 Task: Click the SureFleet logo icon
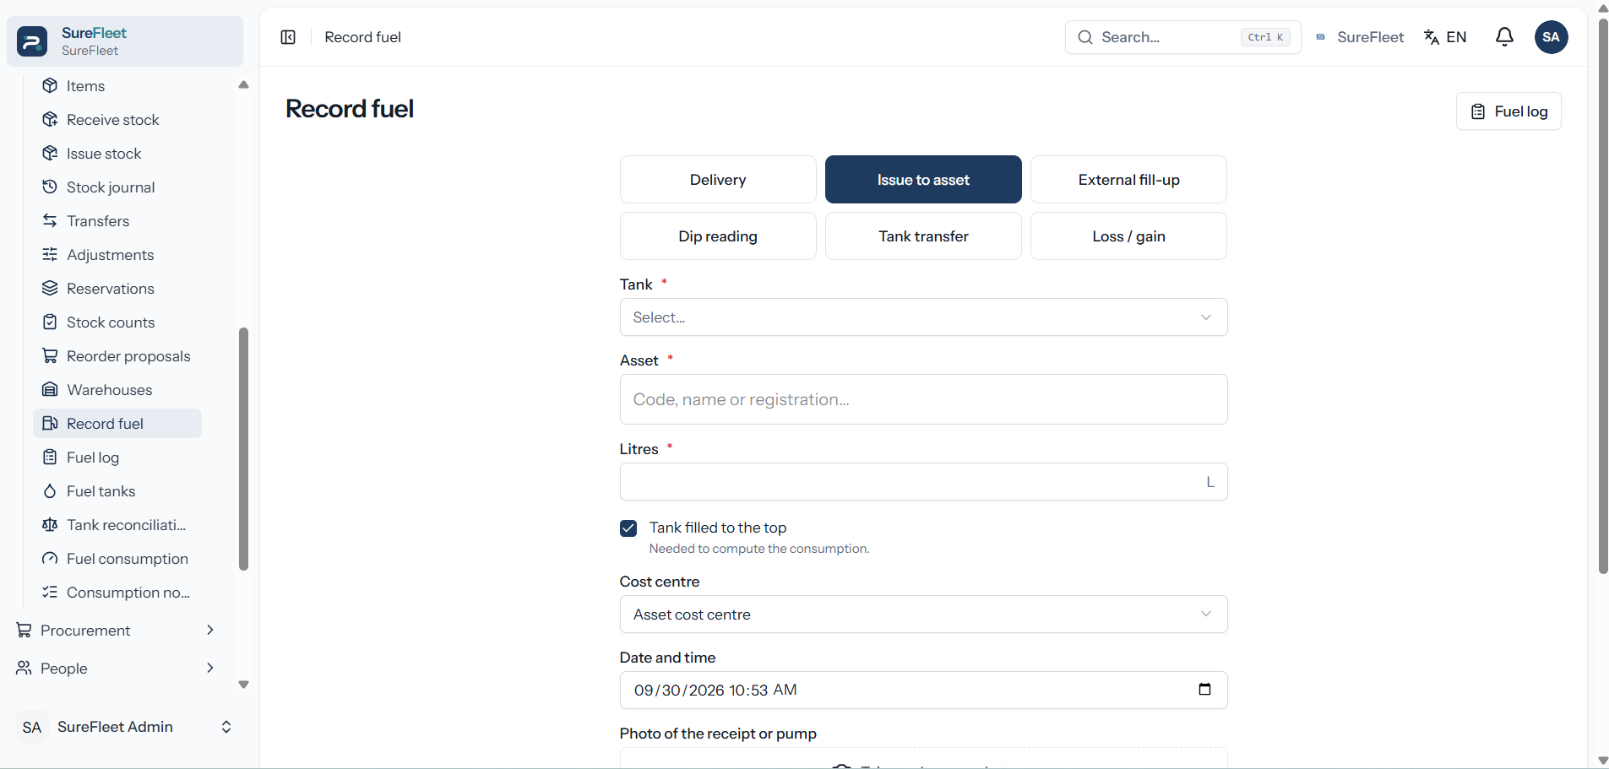[32, 41]
